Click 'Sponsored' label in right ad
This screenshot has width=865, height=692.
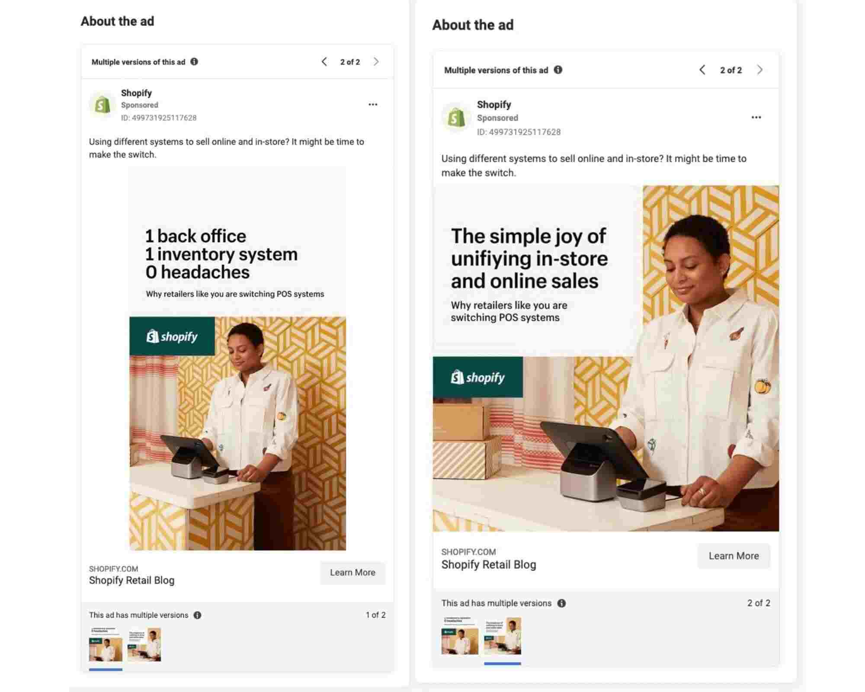tap(497, 118)
